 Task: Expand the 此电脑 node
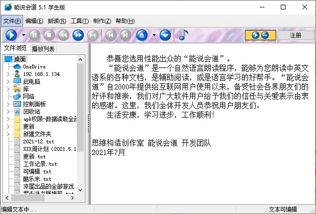(x=8, y=82)
